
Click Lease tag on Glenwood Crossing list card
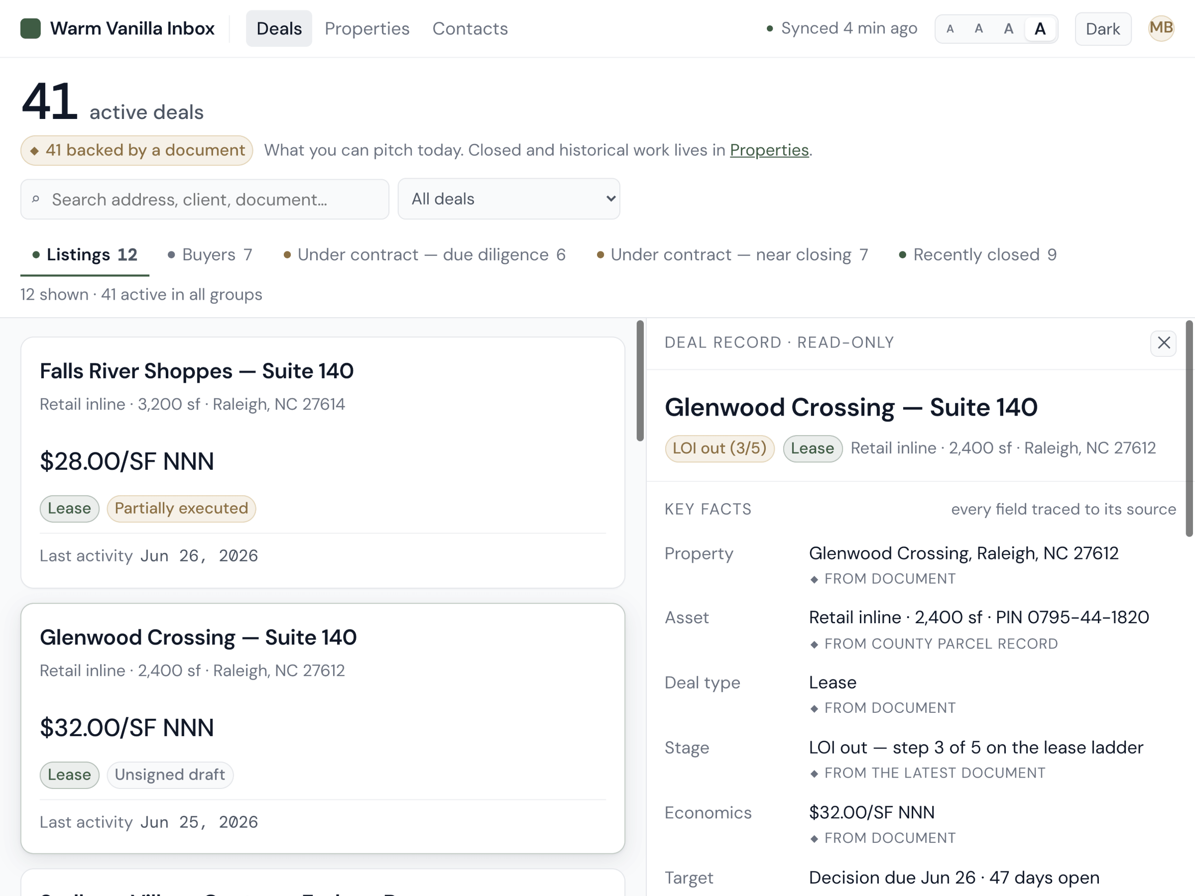69,775
